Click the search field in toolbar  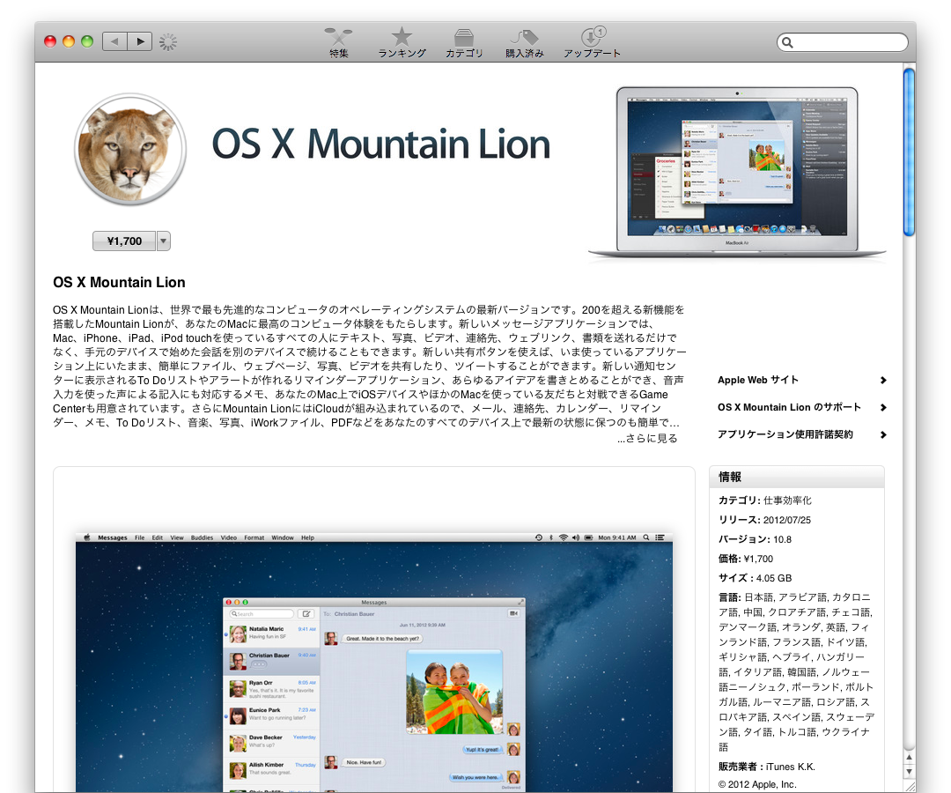pos(842,42)
